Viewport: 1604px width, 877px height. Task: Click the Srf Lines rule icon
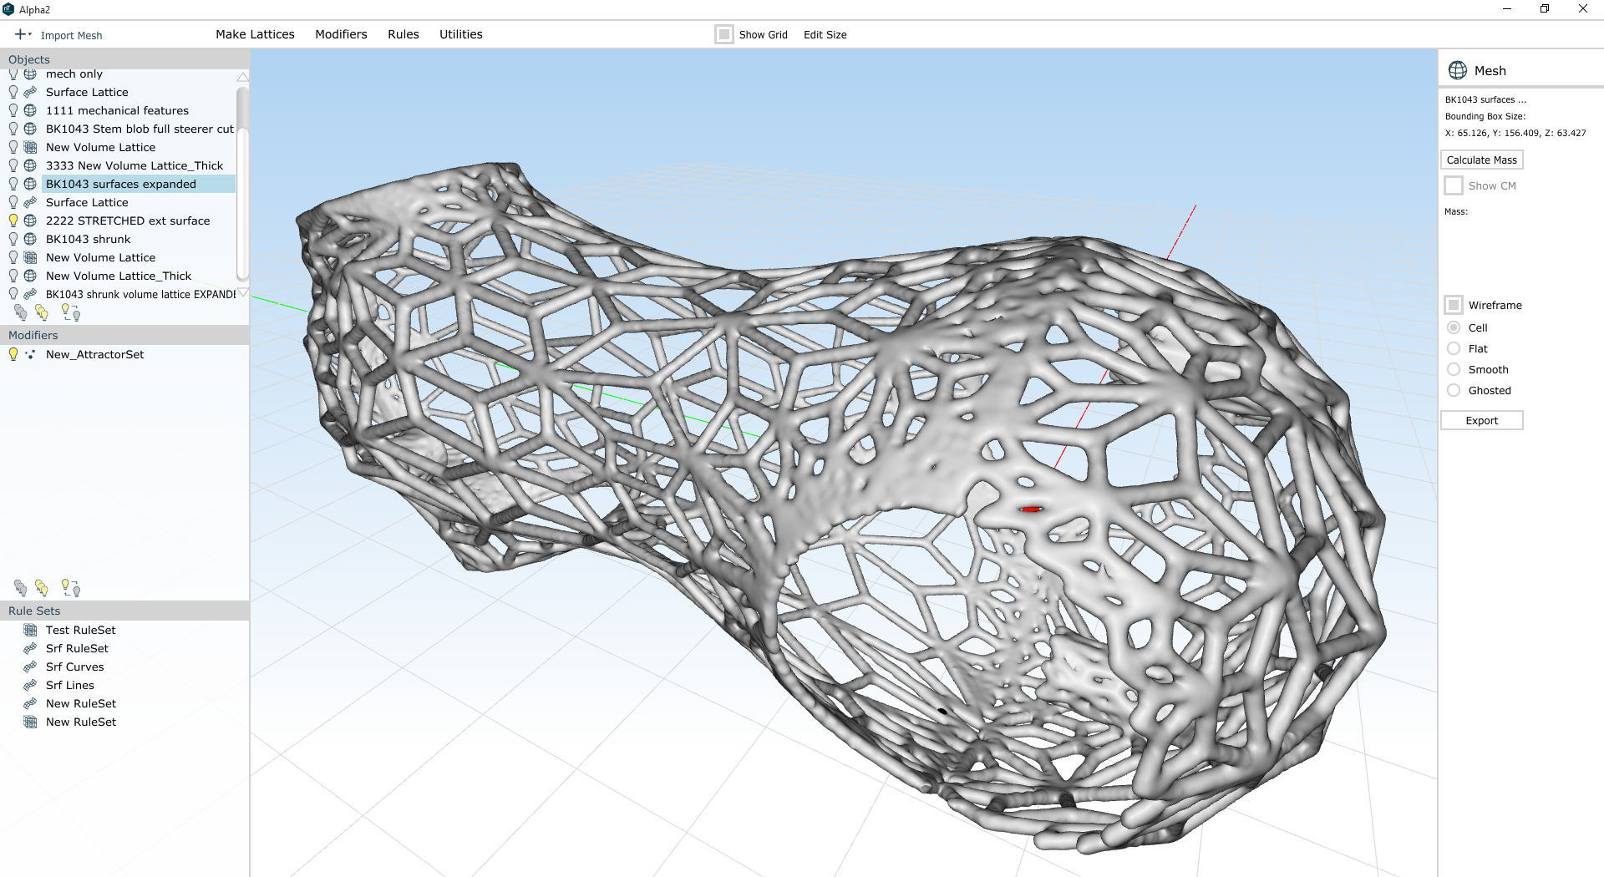pos(30,685)
